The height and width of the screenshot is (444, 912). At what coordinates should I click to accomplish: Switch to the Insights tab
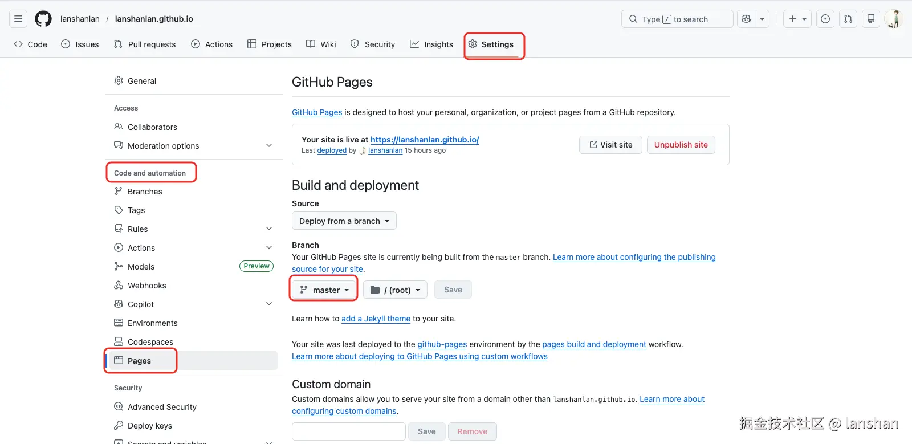click(431, 44)
